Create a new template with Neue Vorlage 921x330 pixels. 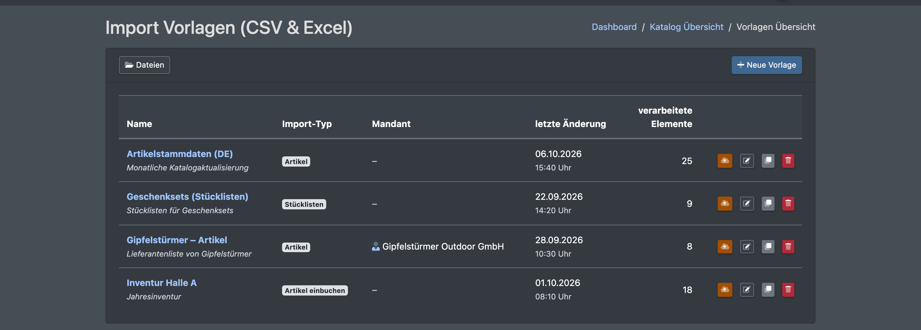click(x=767, y=65)
